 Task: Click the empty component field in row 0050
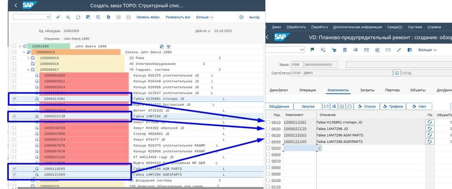point(300,148)
